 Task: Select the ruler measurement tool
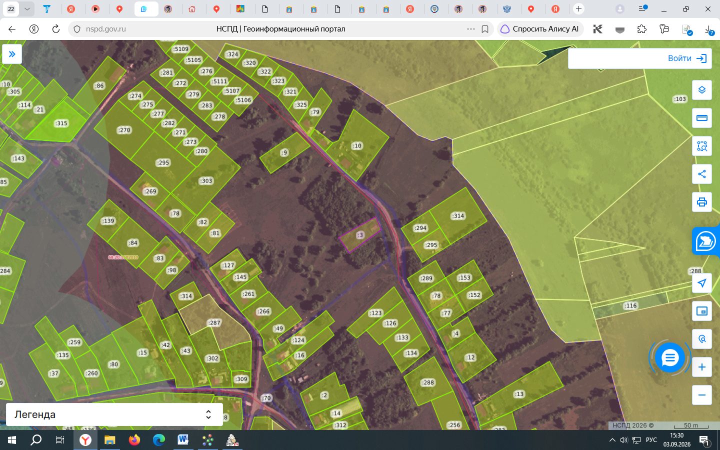point(702,118)
